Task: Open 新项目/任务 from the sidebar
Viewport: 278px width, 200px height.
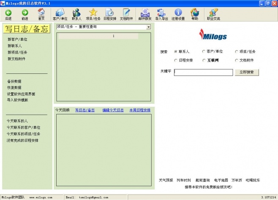Action: [16, 52]
